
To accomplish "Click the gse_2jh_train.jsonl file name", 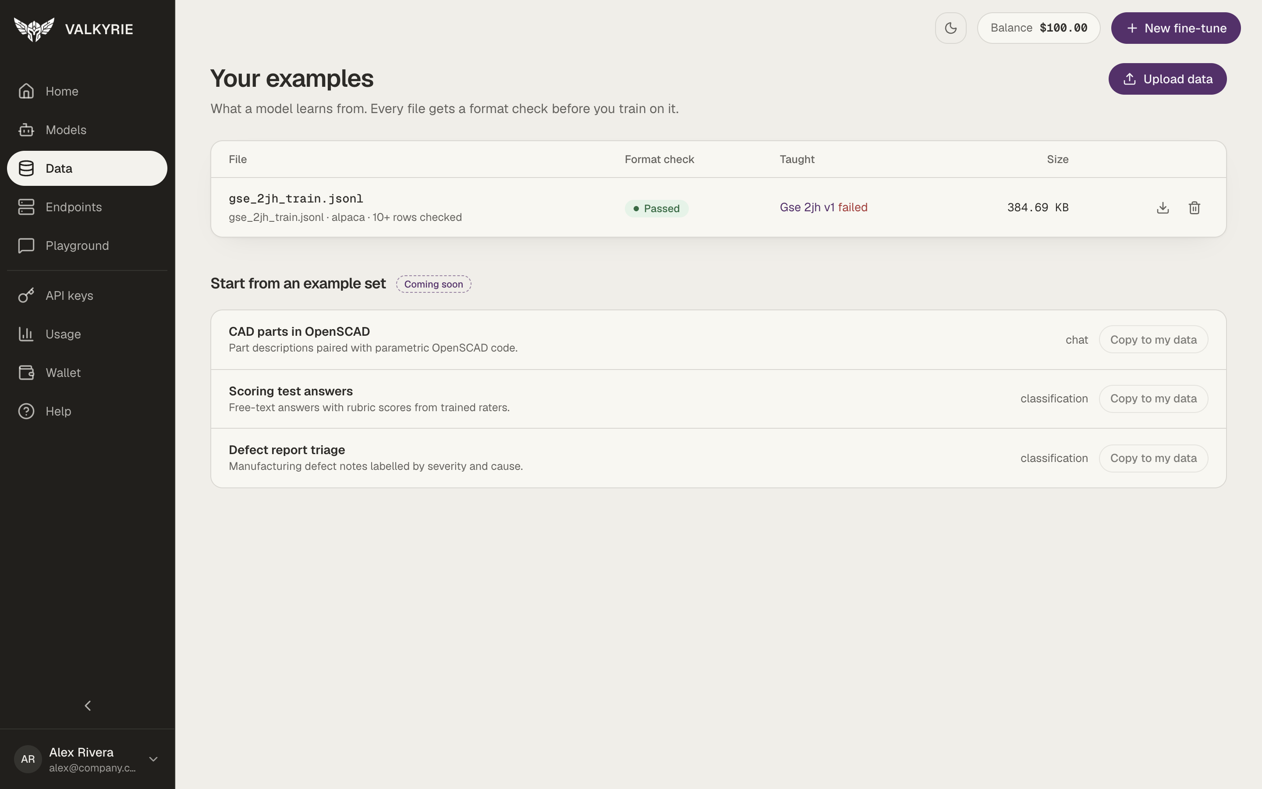I will tap(296, 199).
